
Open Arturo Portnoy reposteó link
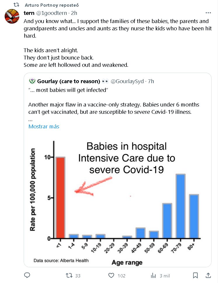click(x=52, y=5)
